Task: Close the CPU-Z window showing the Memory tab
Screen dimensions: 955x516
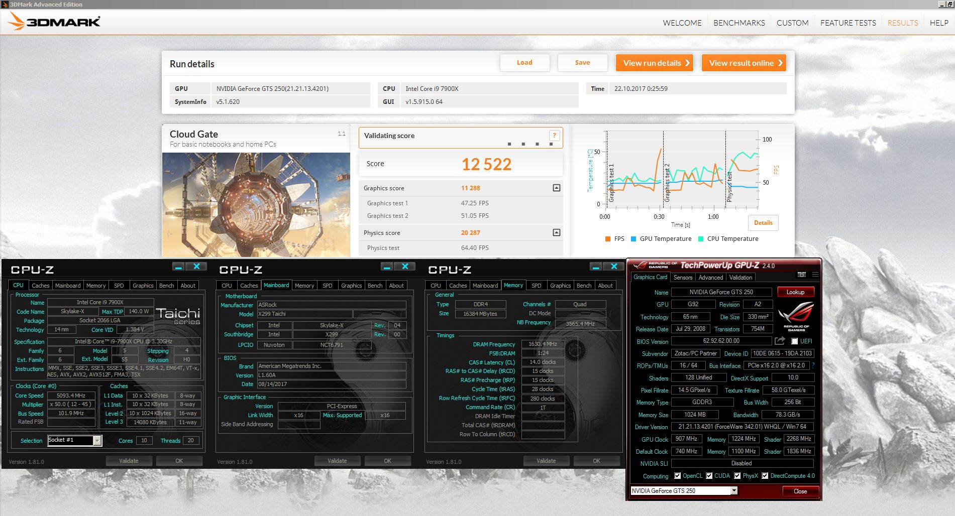Action: (614, 266)
